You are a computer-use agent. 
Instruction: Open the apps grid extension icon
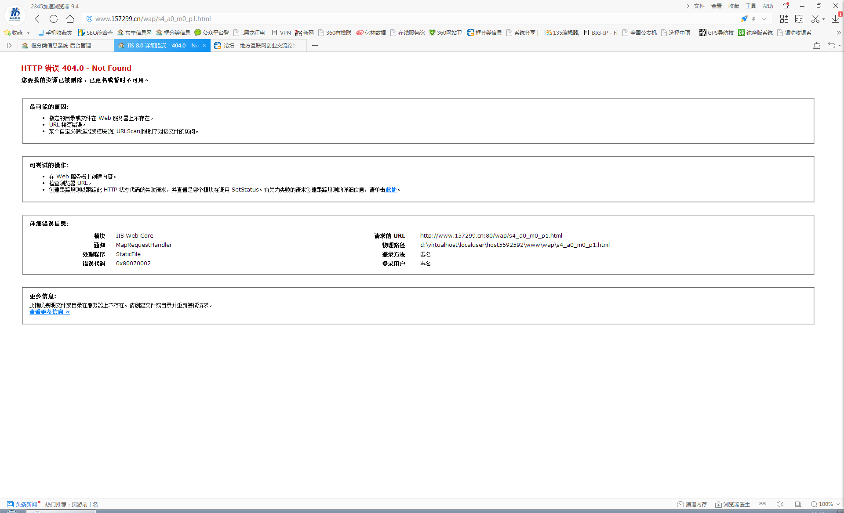point(784,19)
